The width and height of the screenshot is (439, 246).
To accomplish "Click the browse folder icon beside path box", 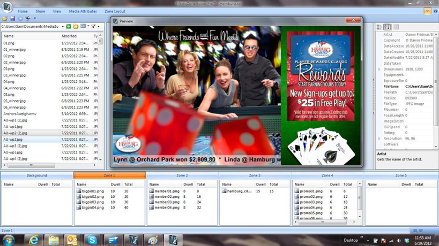I will [x=76, y=26].
